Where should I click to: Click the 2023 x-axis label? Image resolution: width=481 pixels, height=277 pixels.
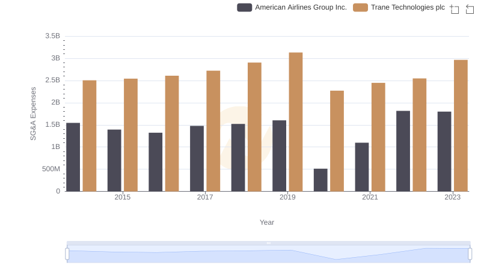coord(453,197)
